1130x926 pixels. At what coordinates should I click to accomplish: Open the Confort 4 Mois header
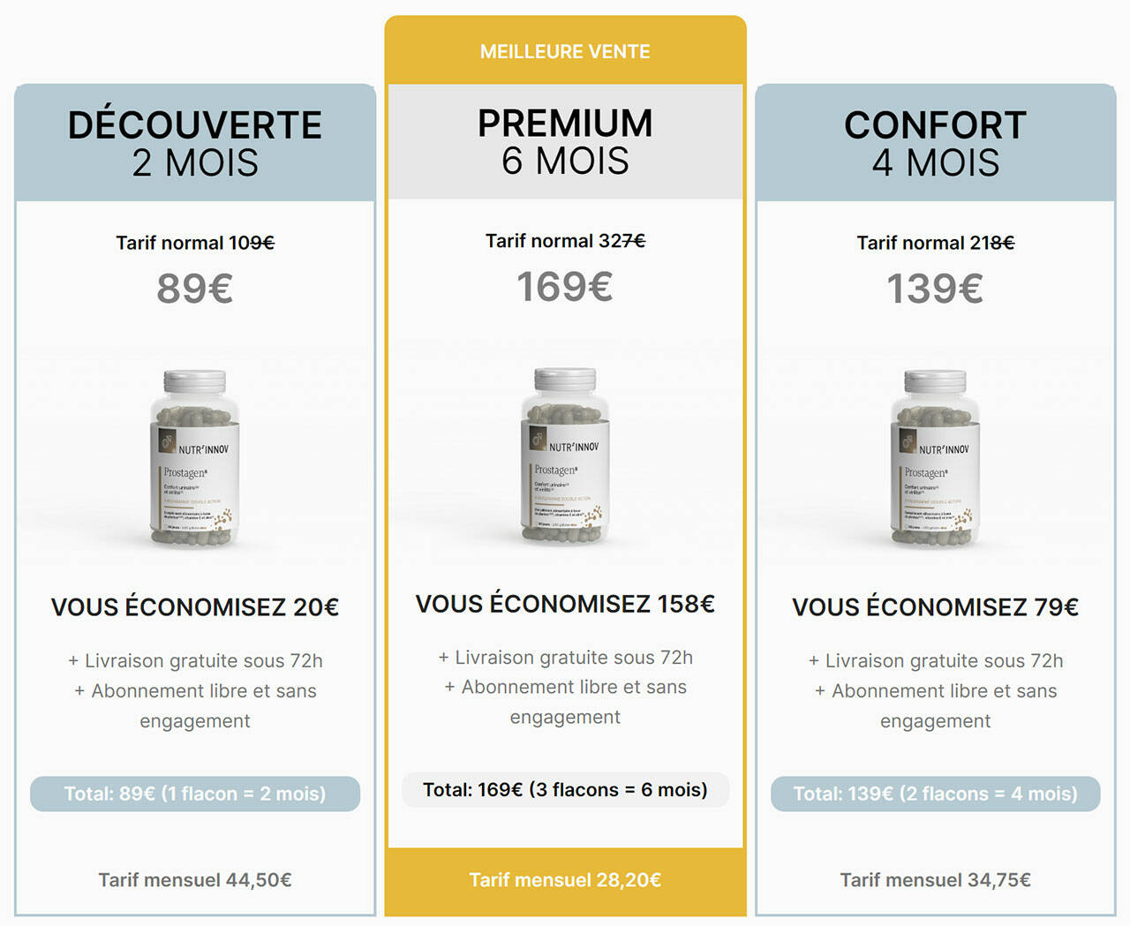[935, 144]
